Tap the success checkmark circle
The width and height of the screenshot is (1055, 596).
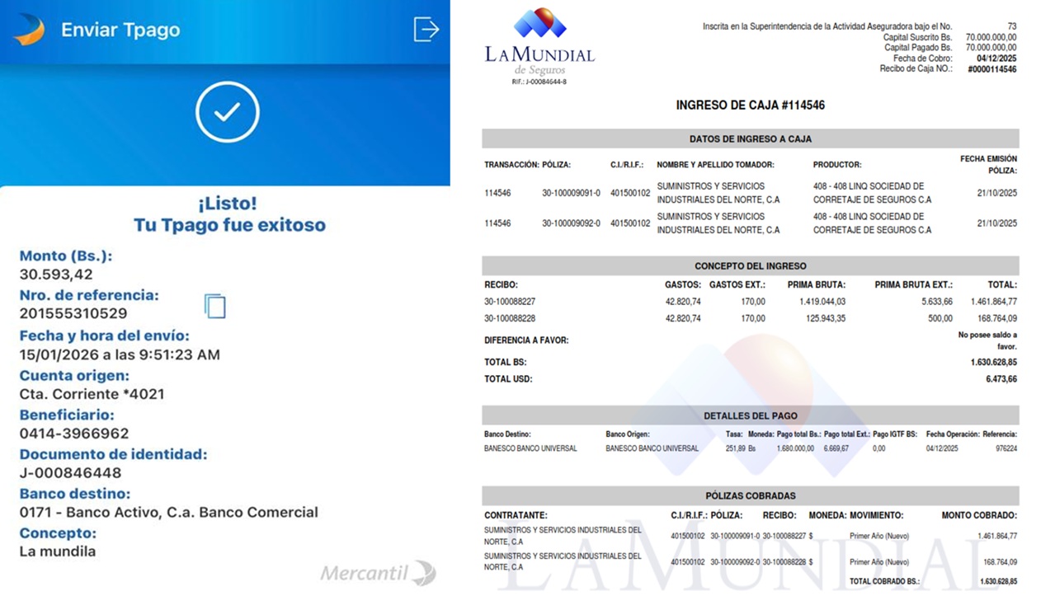227,112
